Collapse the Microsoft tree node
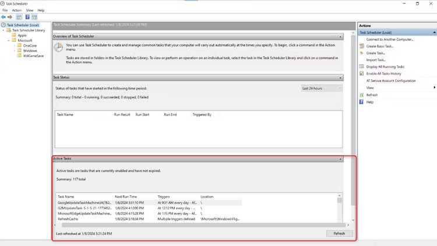437x246 pixels. click(9, 40)
